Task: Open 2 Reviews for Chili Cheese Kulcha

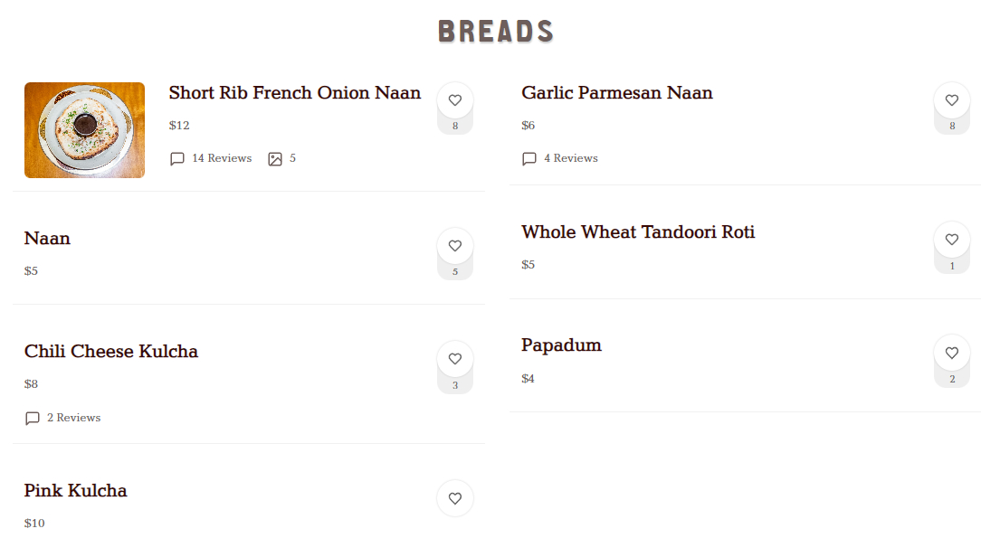Action: (74, 418)
